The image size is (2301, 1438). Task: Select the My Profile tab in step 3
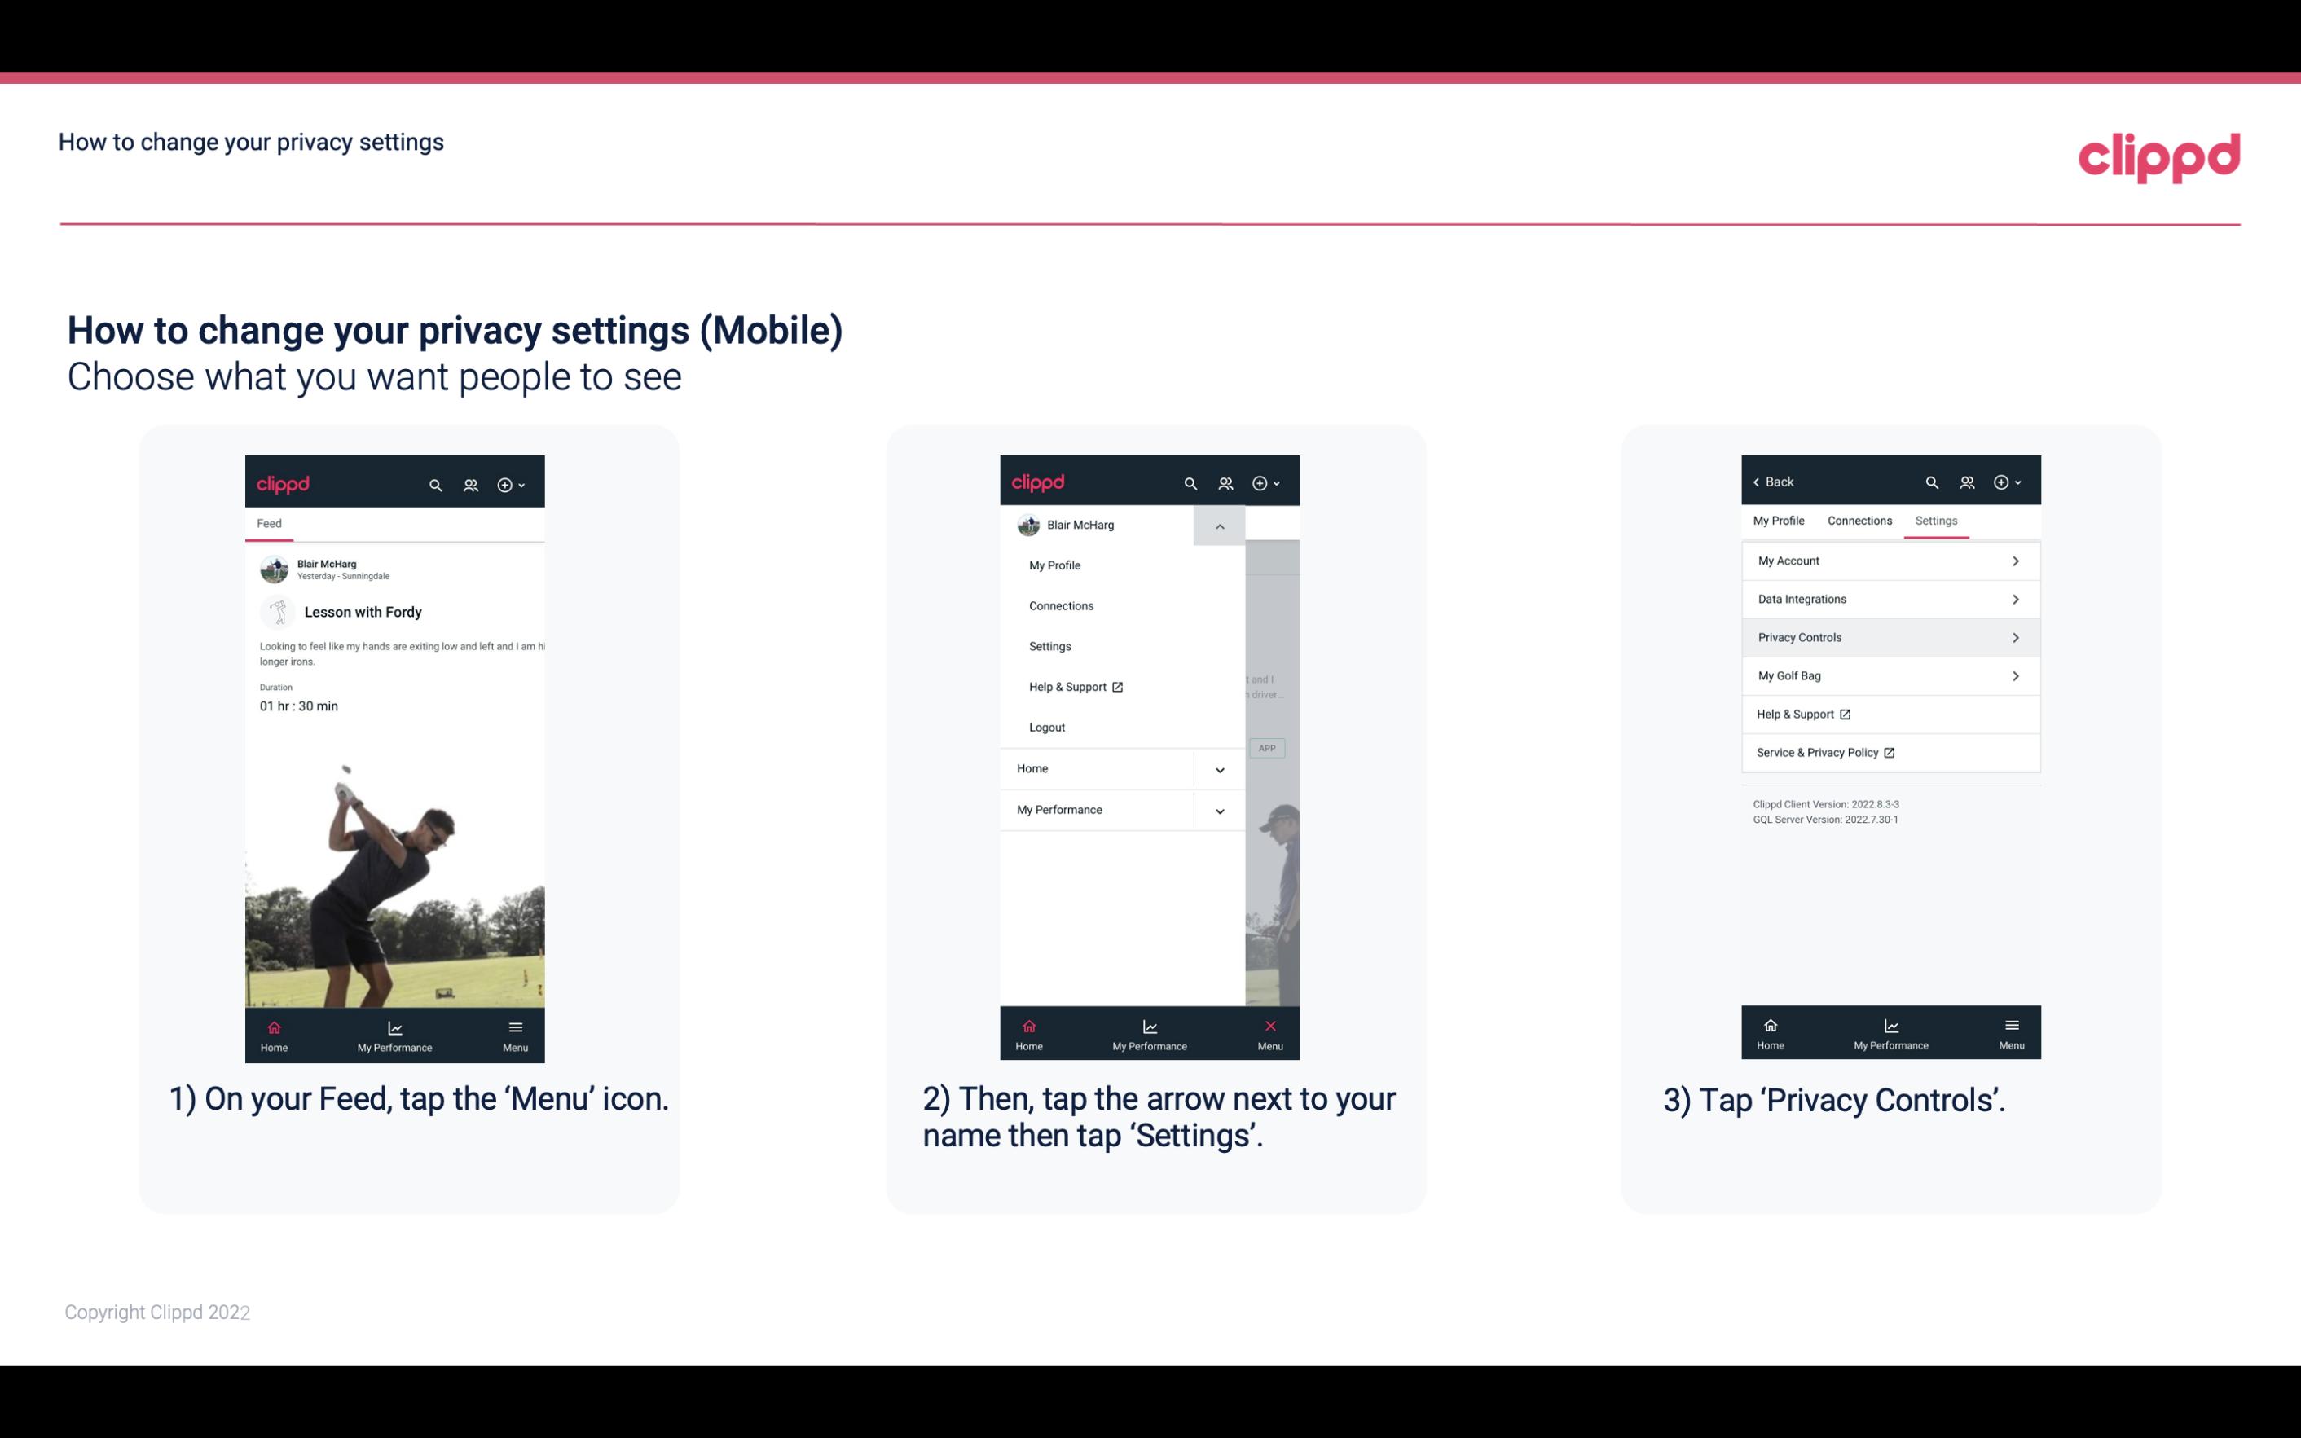1780,520
